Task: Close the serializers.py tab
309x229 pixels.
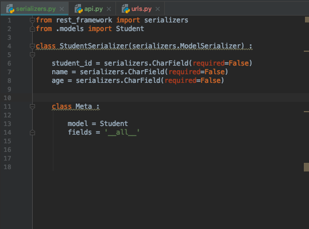Action: 61,9
